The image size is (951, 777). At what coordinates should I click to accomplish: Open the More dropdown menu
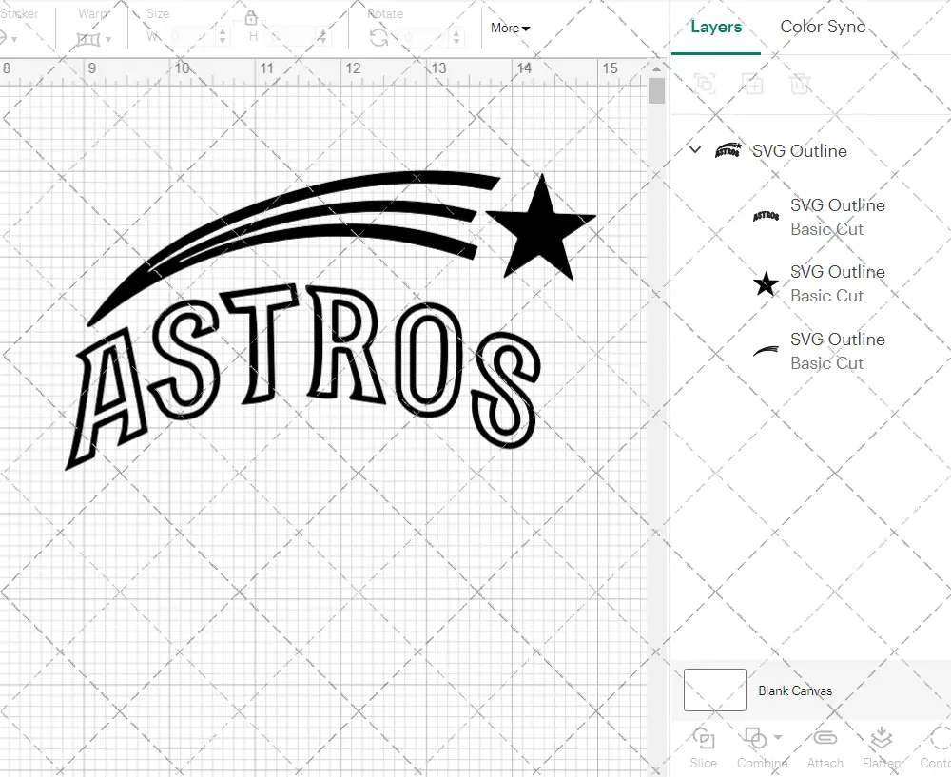point(510,28)
